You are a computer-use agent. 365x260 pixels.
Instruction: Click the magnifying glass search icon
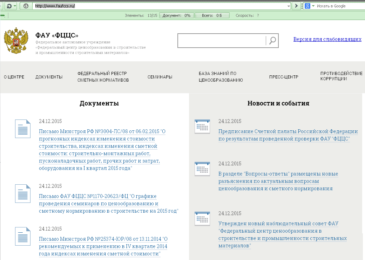pos(272,41)
